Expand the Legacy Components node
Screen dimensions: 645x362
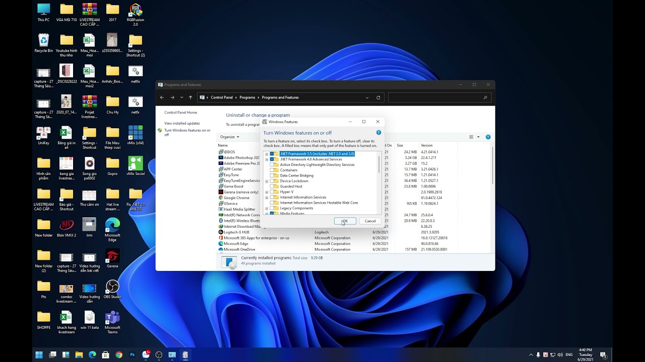(x=267, y=208)
